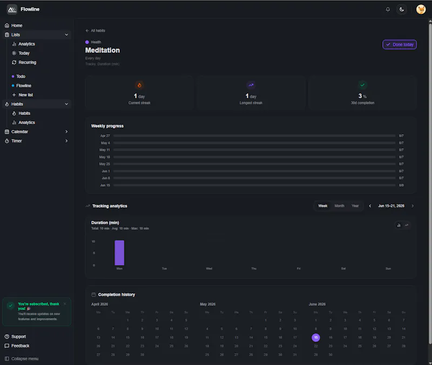Switch tracking analytics to Year
Screen dimensions: 432x365
355,206
